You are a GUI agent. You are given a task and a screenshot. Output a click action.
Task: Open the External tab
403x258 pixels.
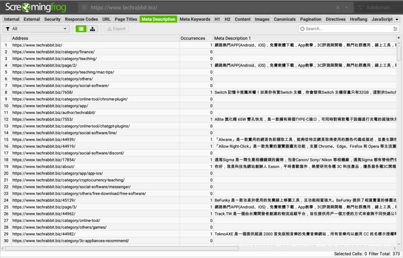(x=32, y=19)
